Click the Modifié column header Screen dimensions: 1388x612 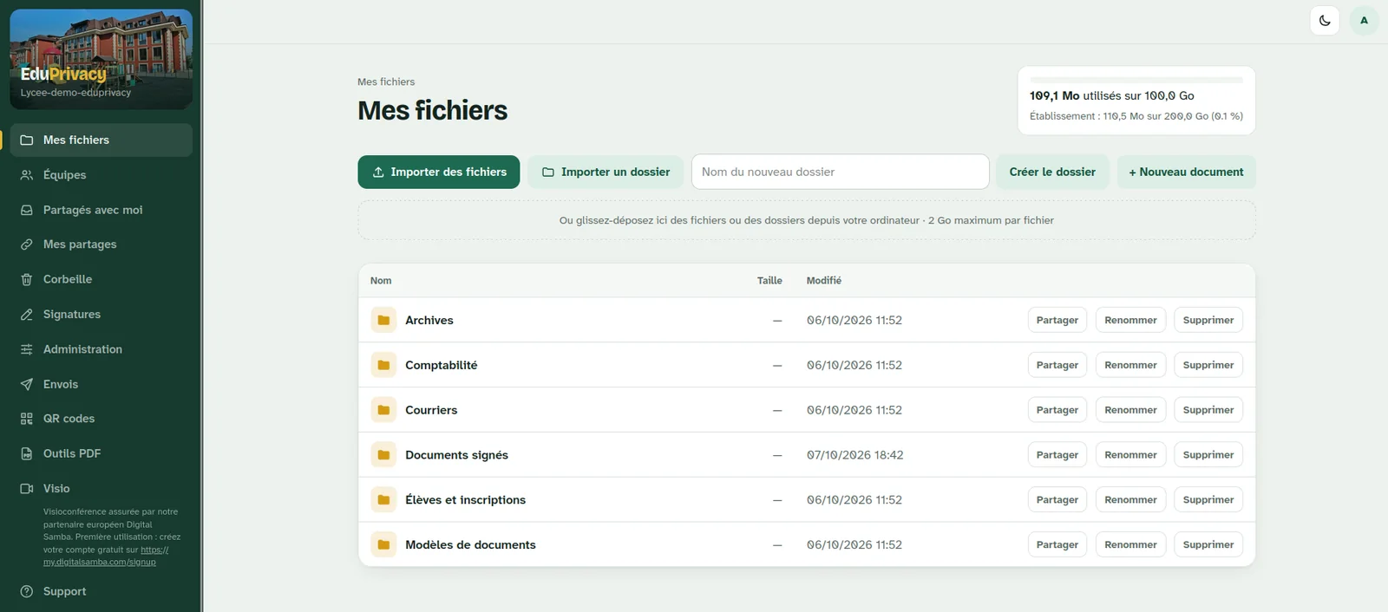point(824,281)
